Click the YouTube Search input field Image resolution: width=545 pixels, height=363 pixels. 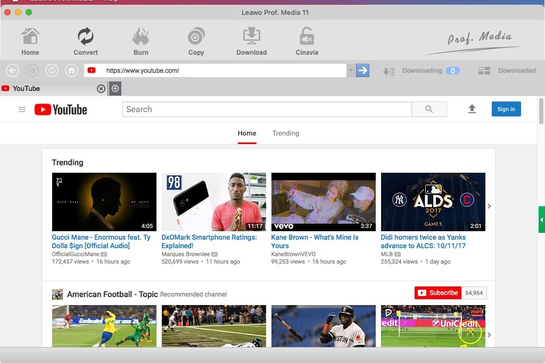[267, 109]
